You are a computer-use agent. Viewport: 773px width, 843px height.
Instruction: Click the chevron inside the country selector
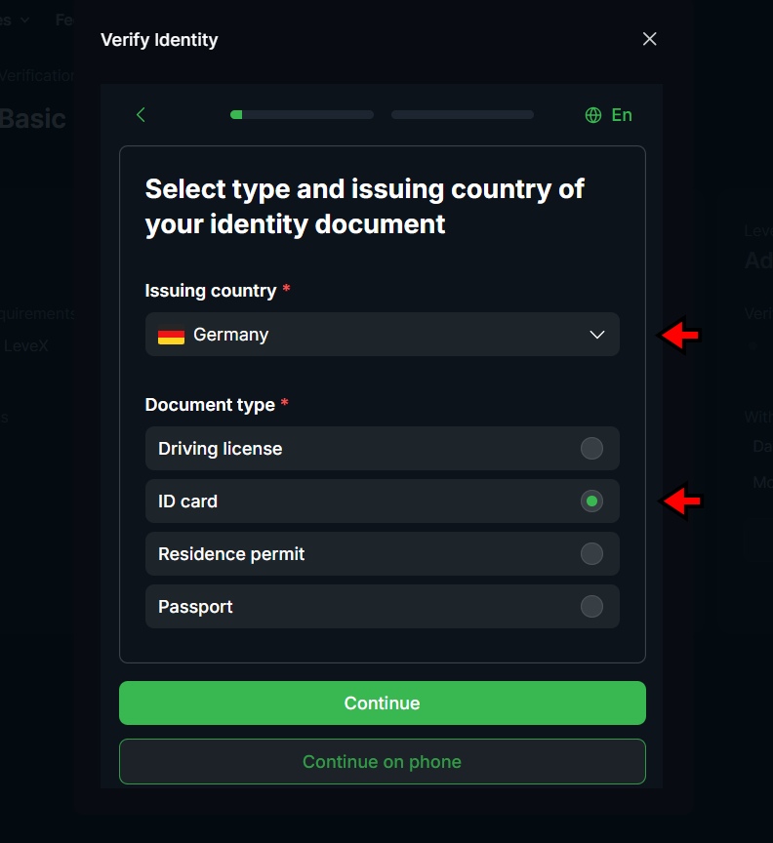point(596,334)
